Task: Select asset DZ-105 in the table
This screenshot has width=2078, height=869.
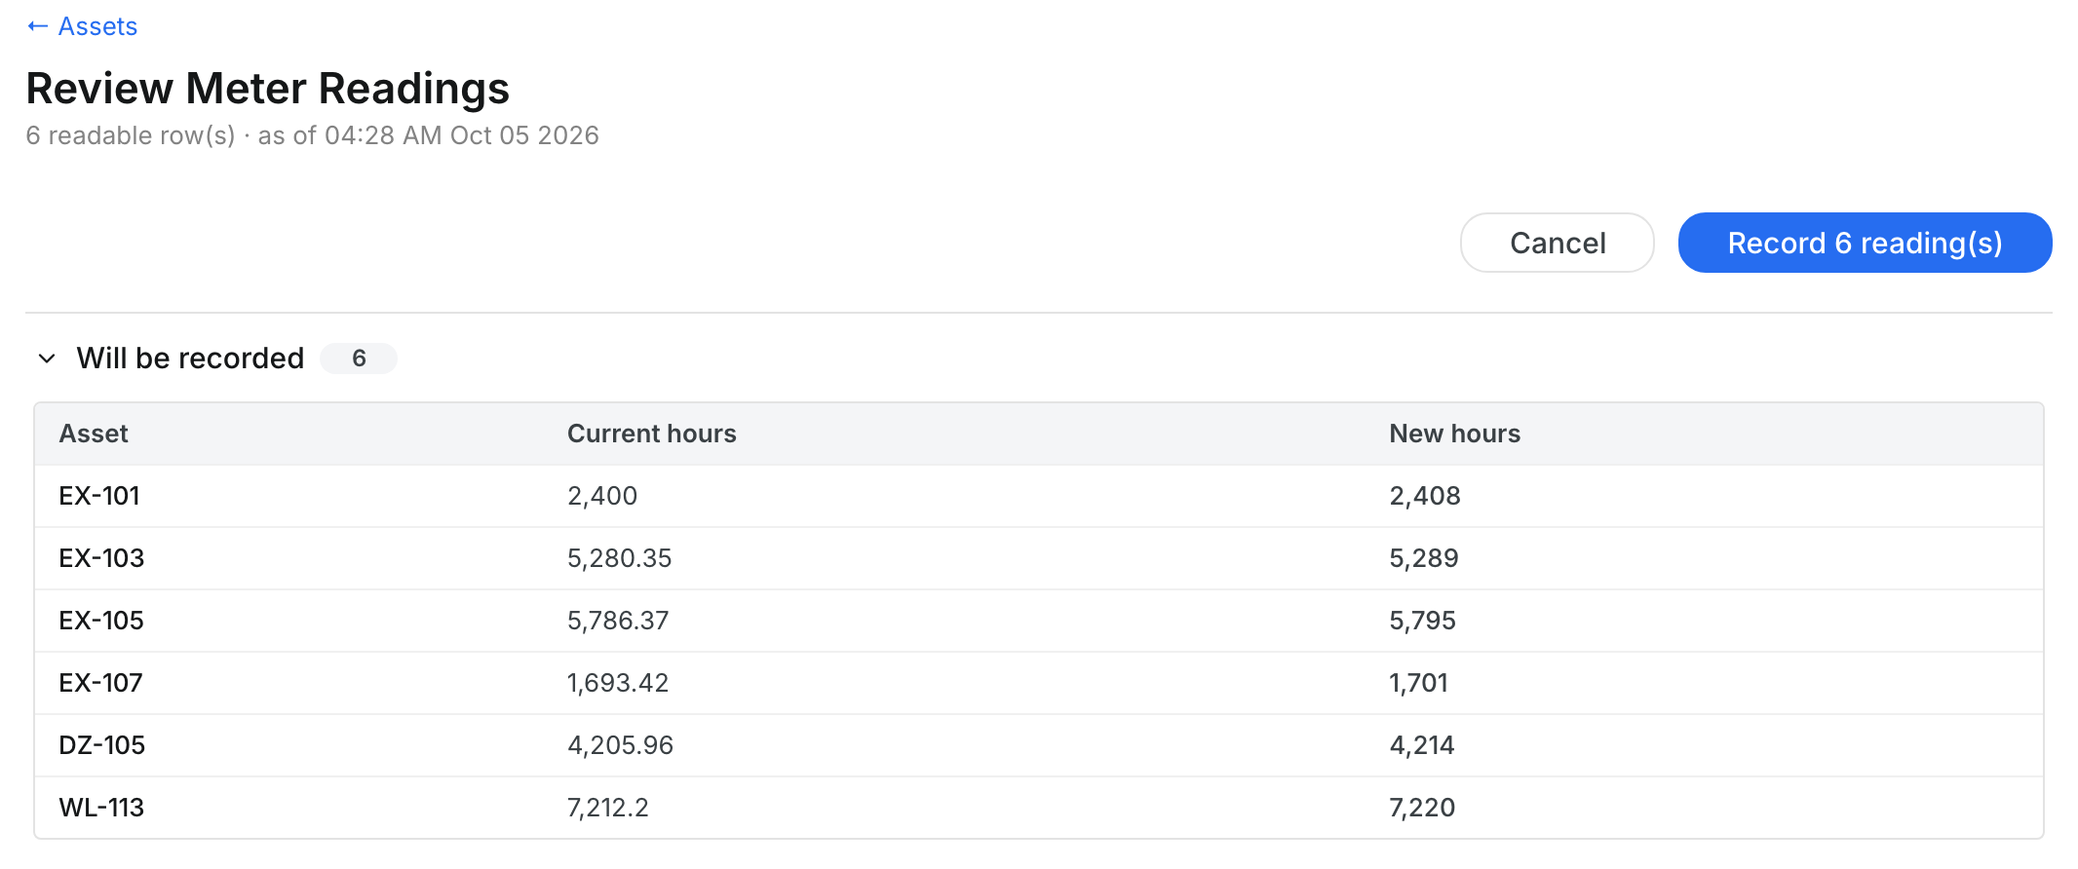Action: [102, 745]
